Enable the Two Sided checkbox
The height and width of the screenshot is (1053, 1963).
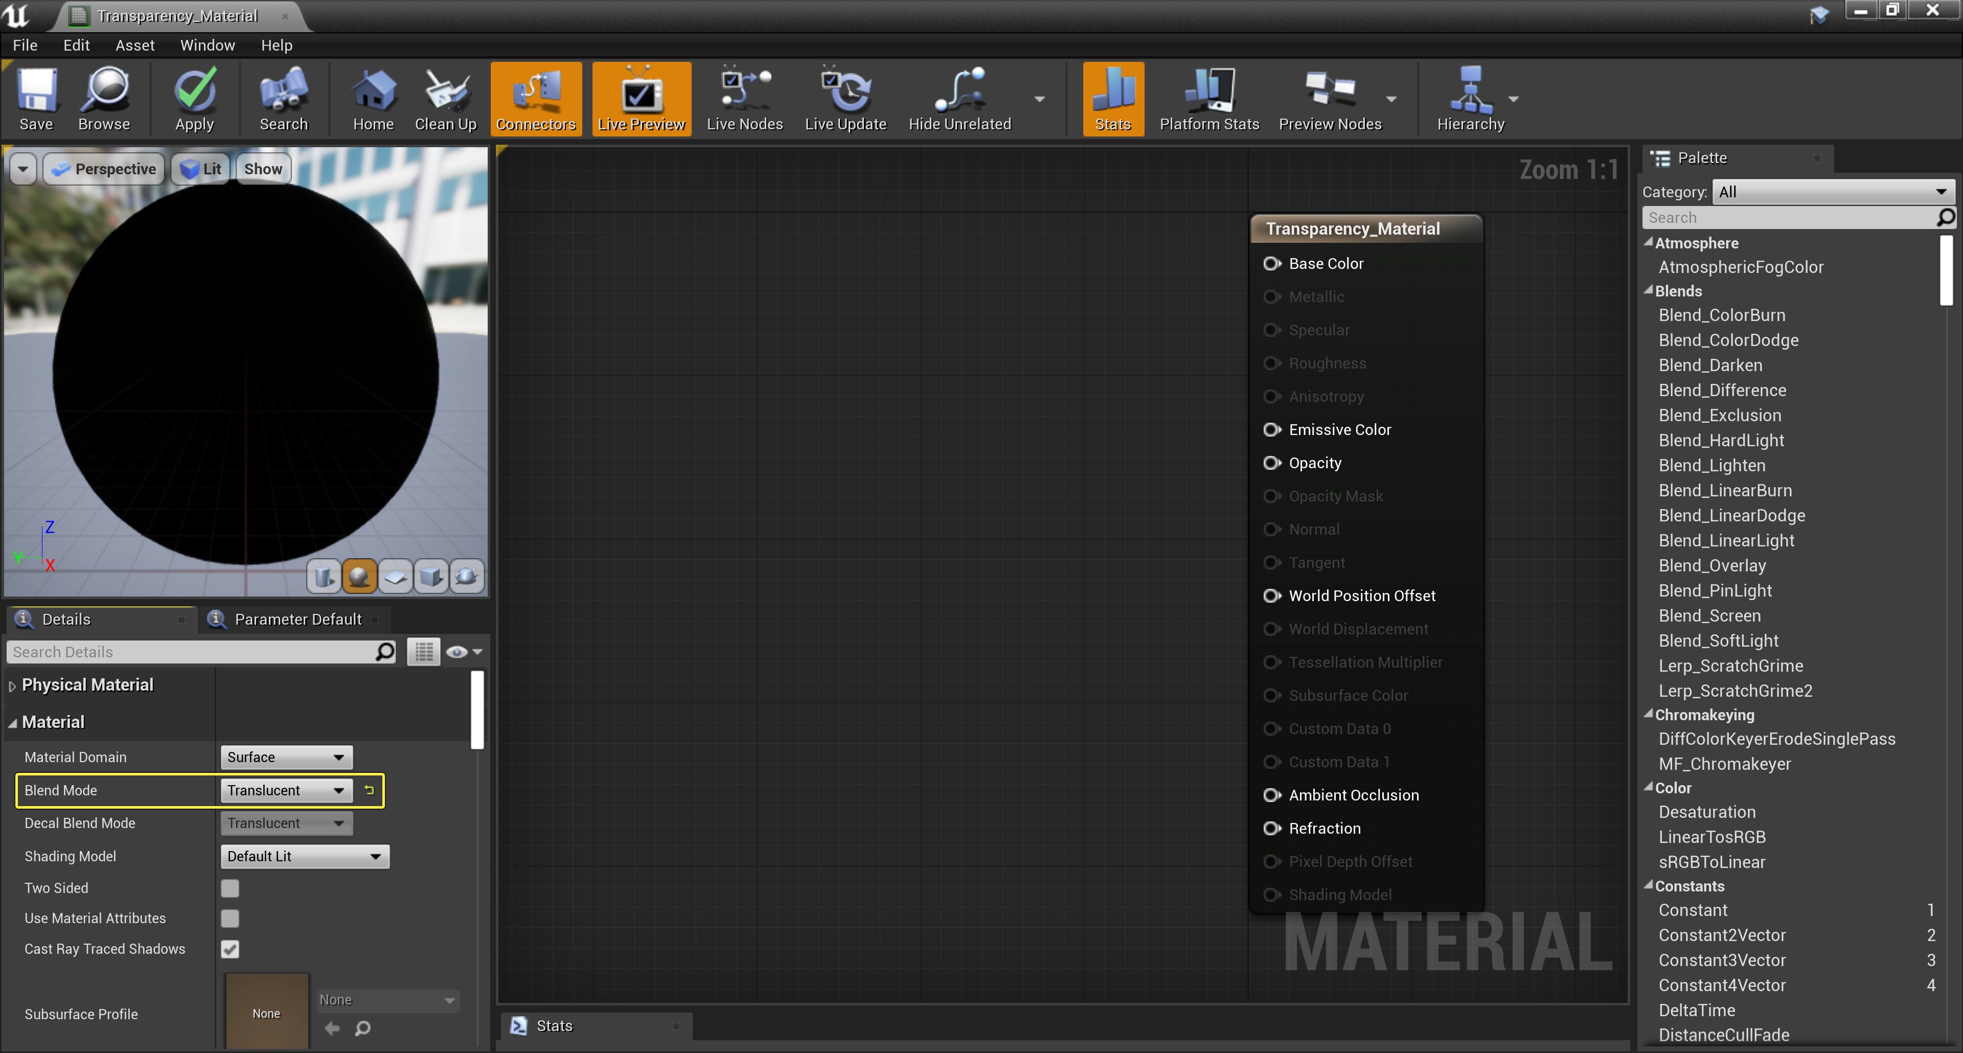pyautogui.click(x=230, y=888)
